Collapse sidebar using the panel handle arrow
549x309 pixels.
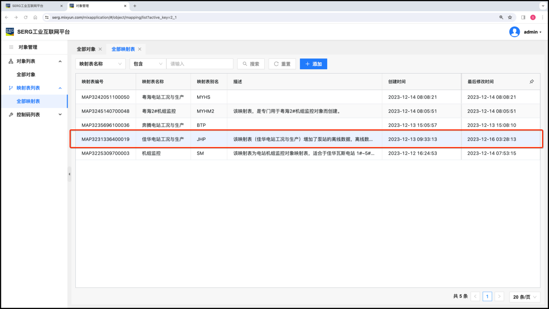click(x=69, y=174)
